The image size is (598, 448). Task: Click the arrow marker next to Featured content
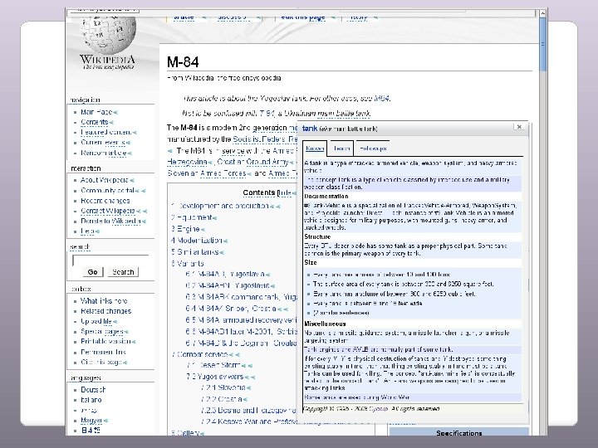(135, 133)
